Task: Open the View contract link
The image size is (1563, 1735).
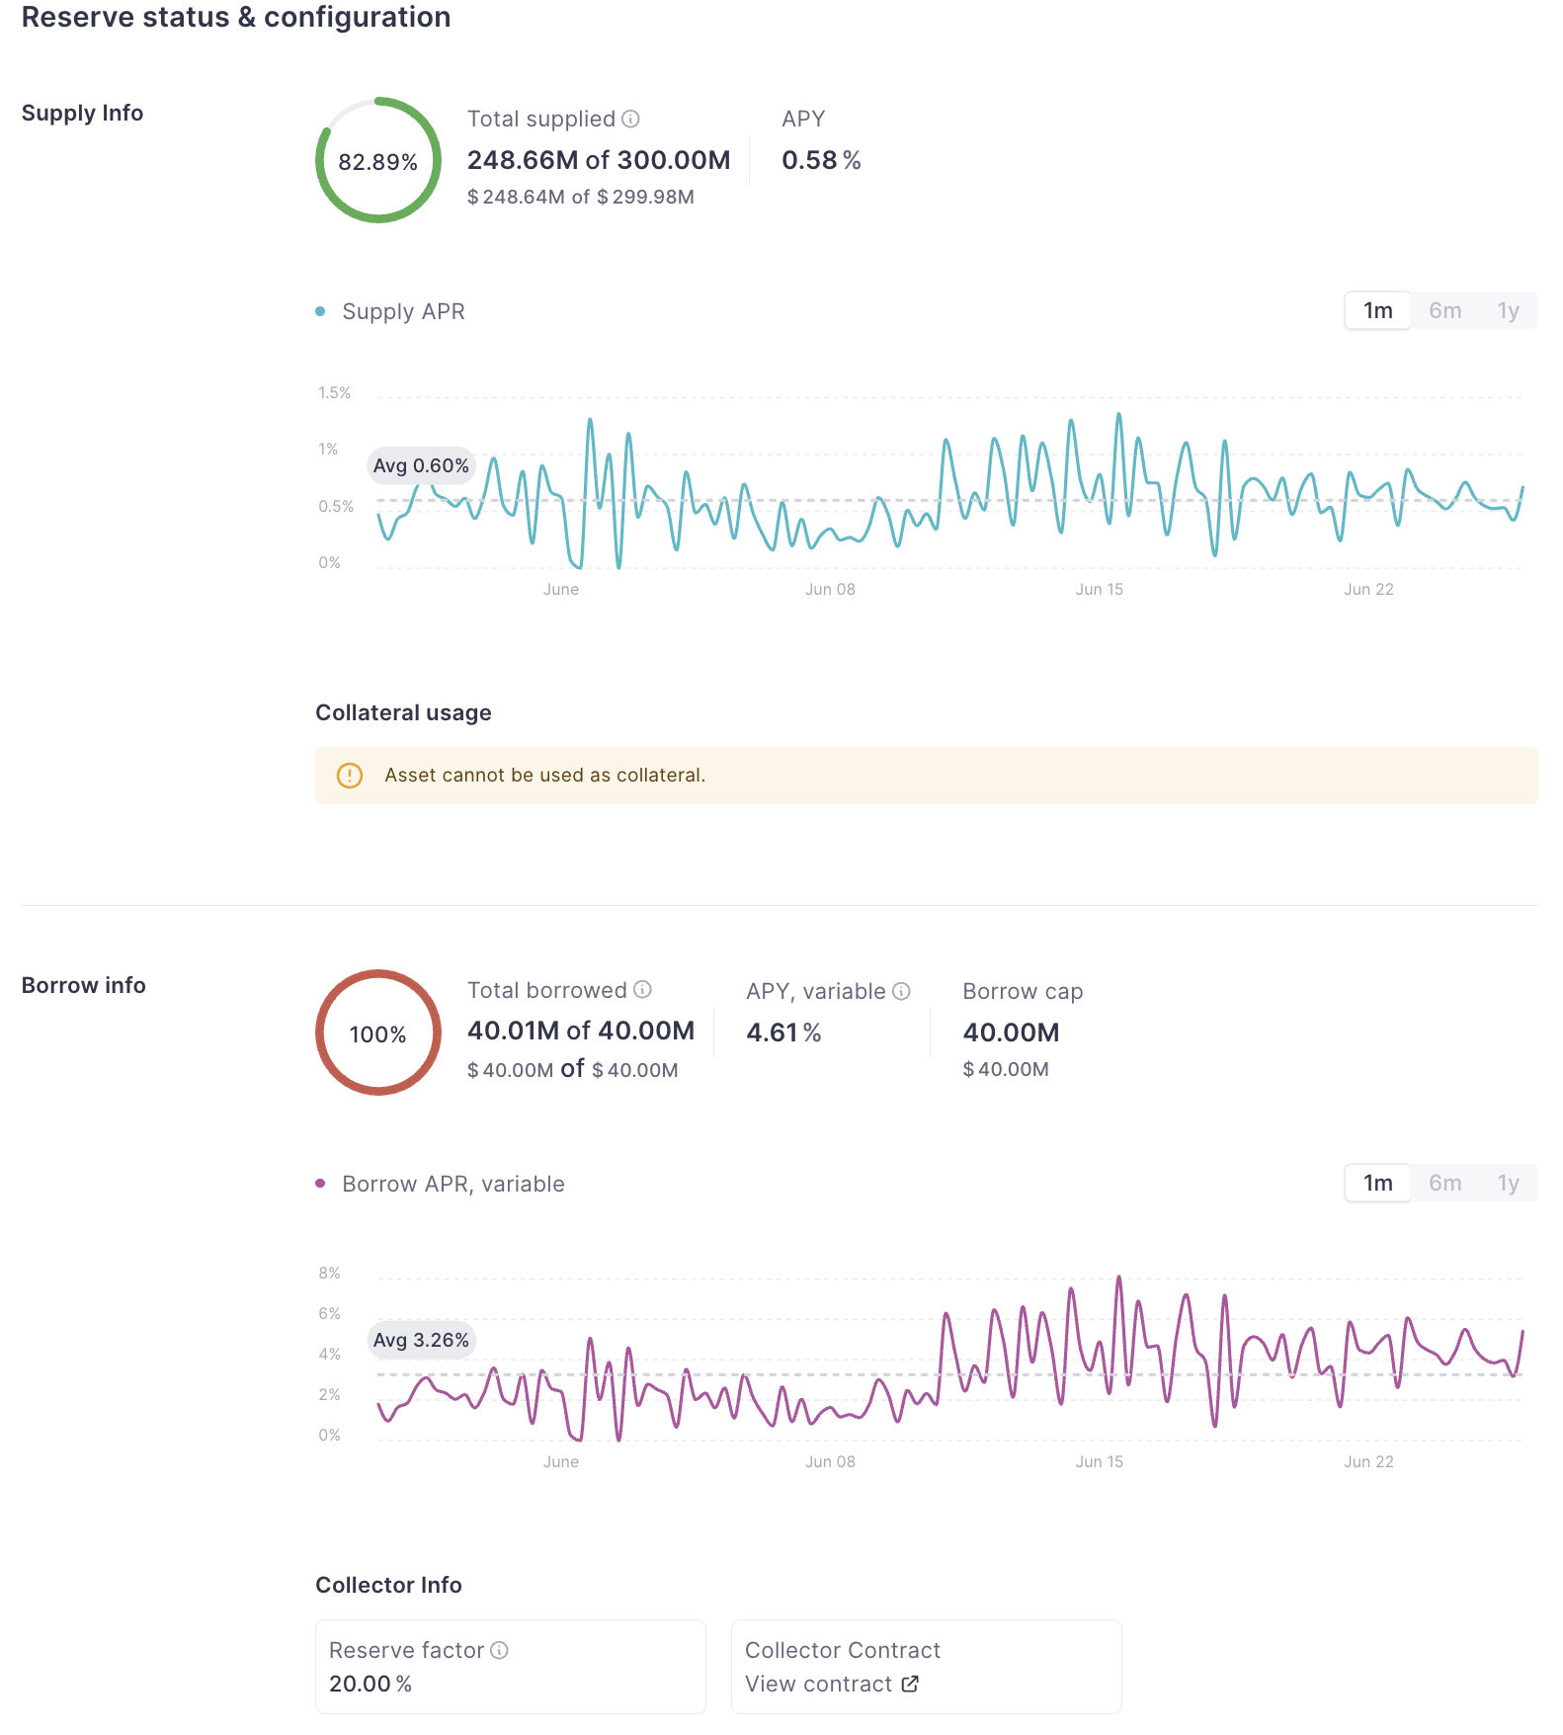Action: pyautogui.click(x=818, y=1684)
